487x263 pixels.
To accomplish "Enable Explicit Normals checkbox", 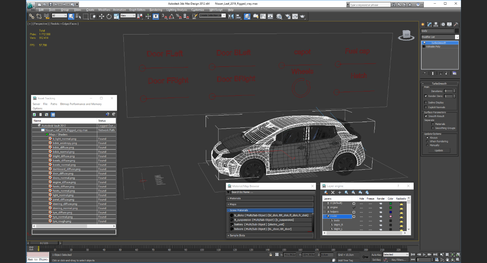I will tap(426, 107).
